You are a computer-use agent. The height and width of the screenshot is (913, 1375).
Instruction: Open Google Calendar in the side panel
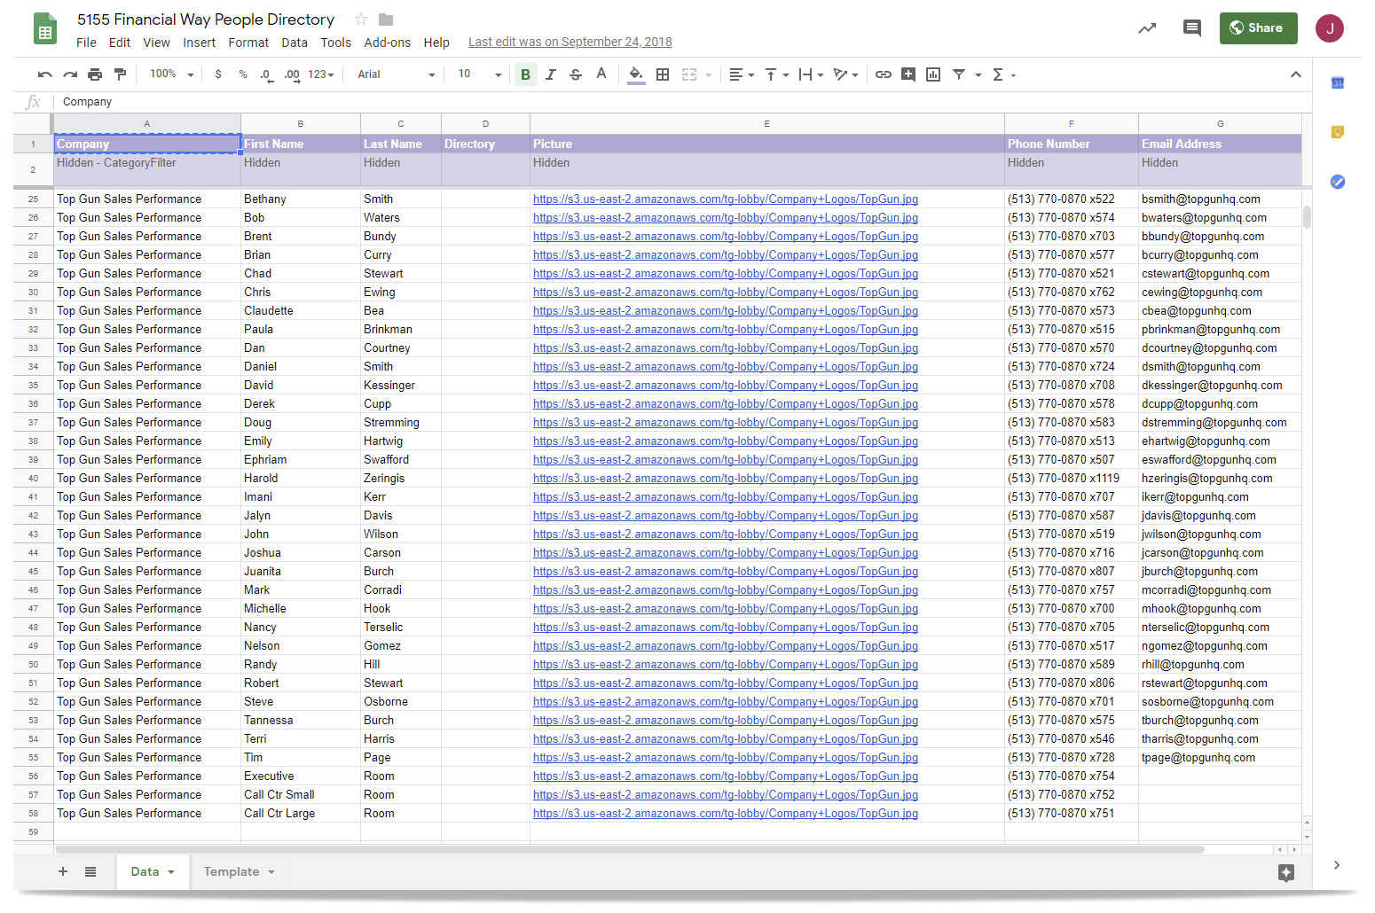coord(1338,83)
